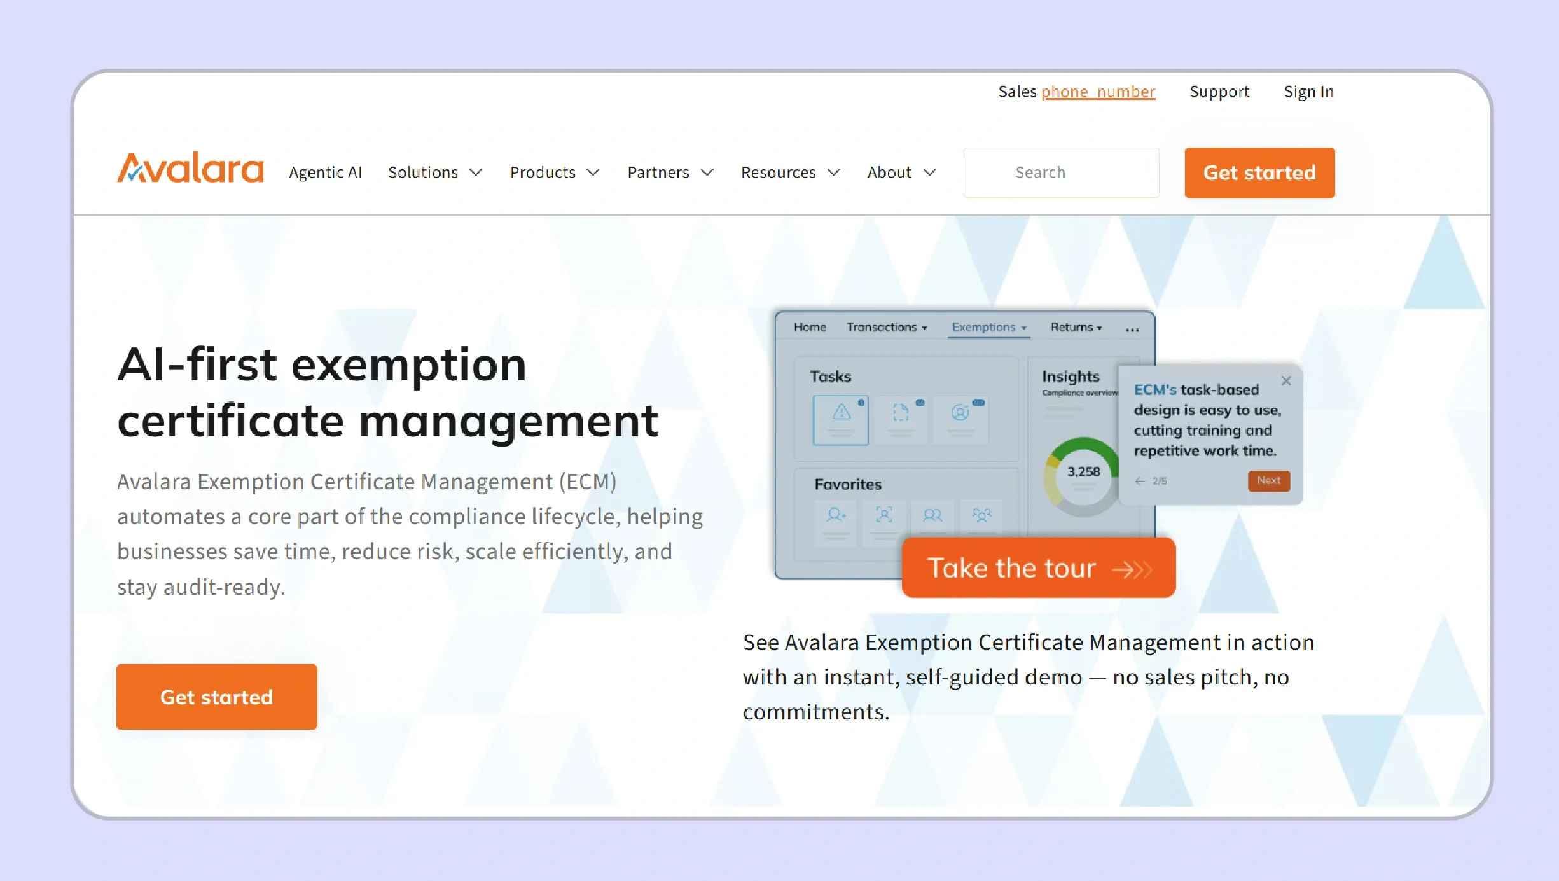Expand the Solutions dropdown menu

(435, 172)
